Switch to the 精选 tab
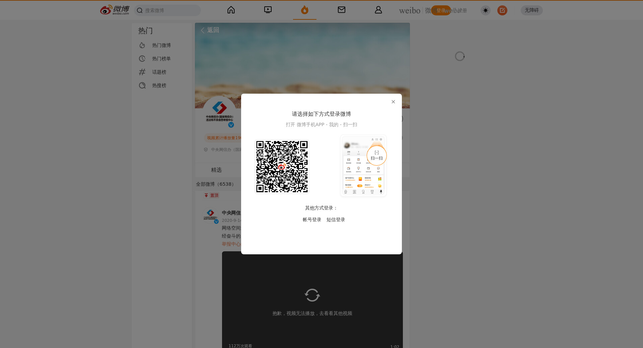The image size is (643, 348). 216,170
